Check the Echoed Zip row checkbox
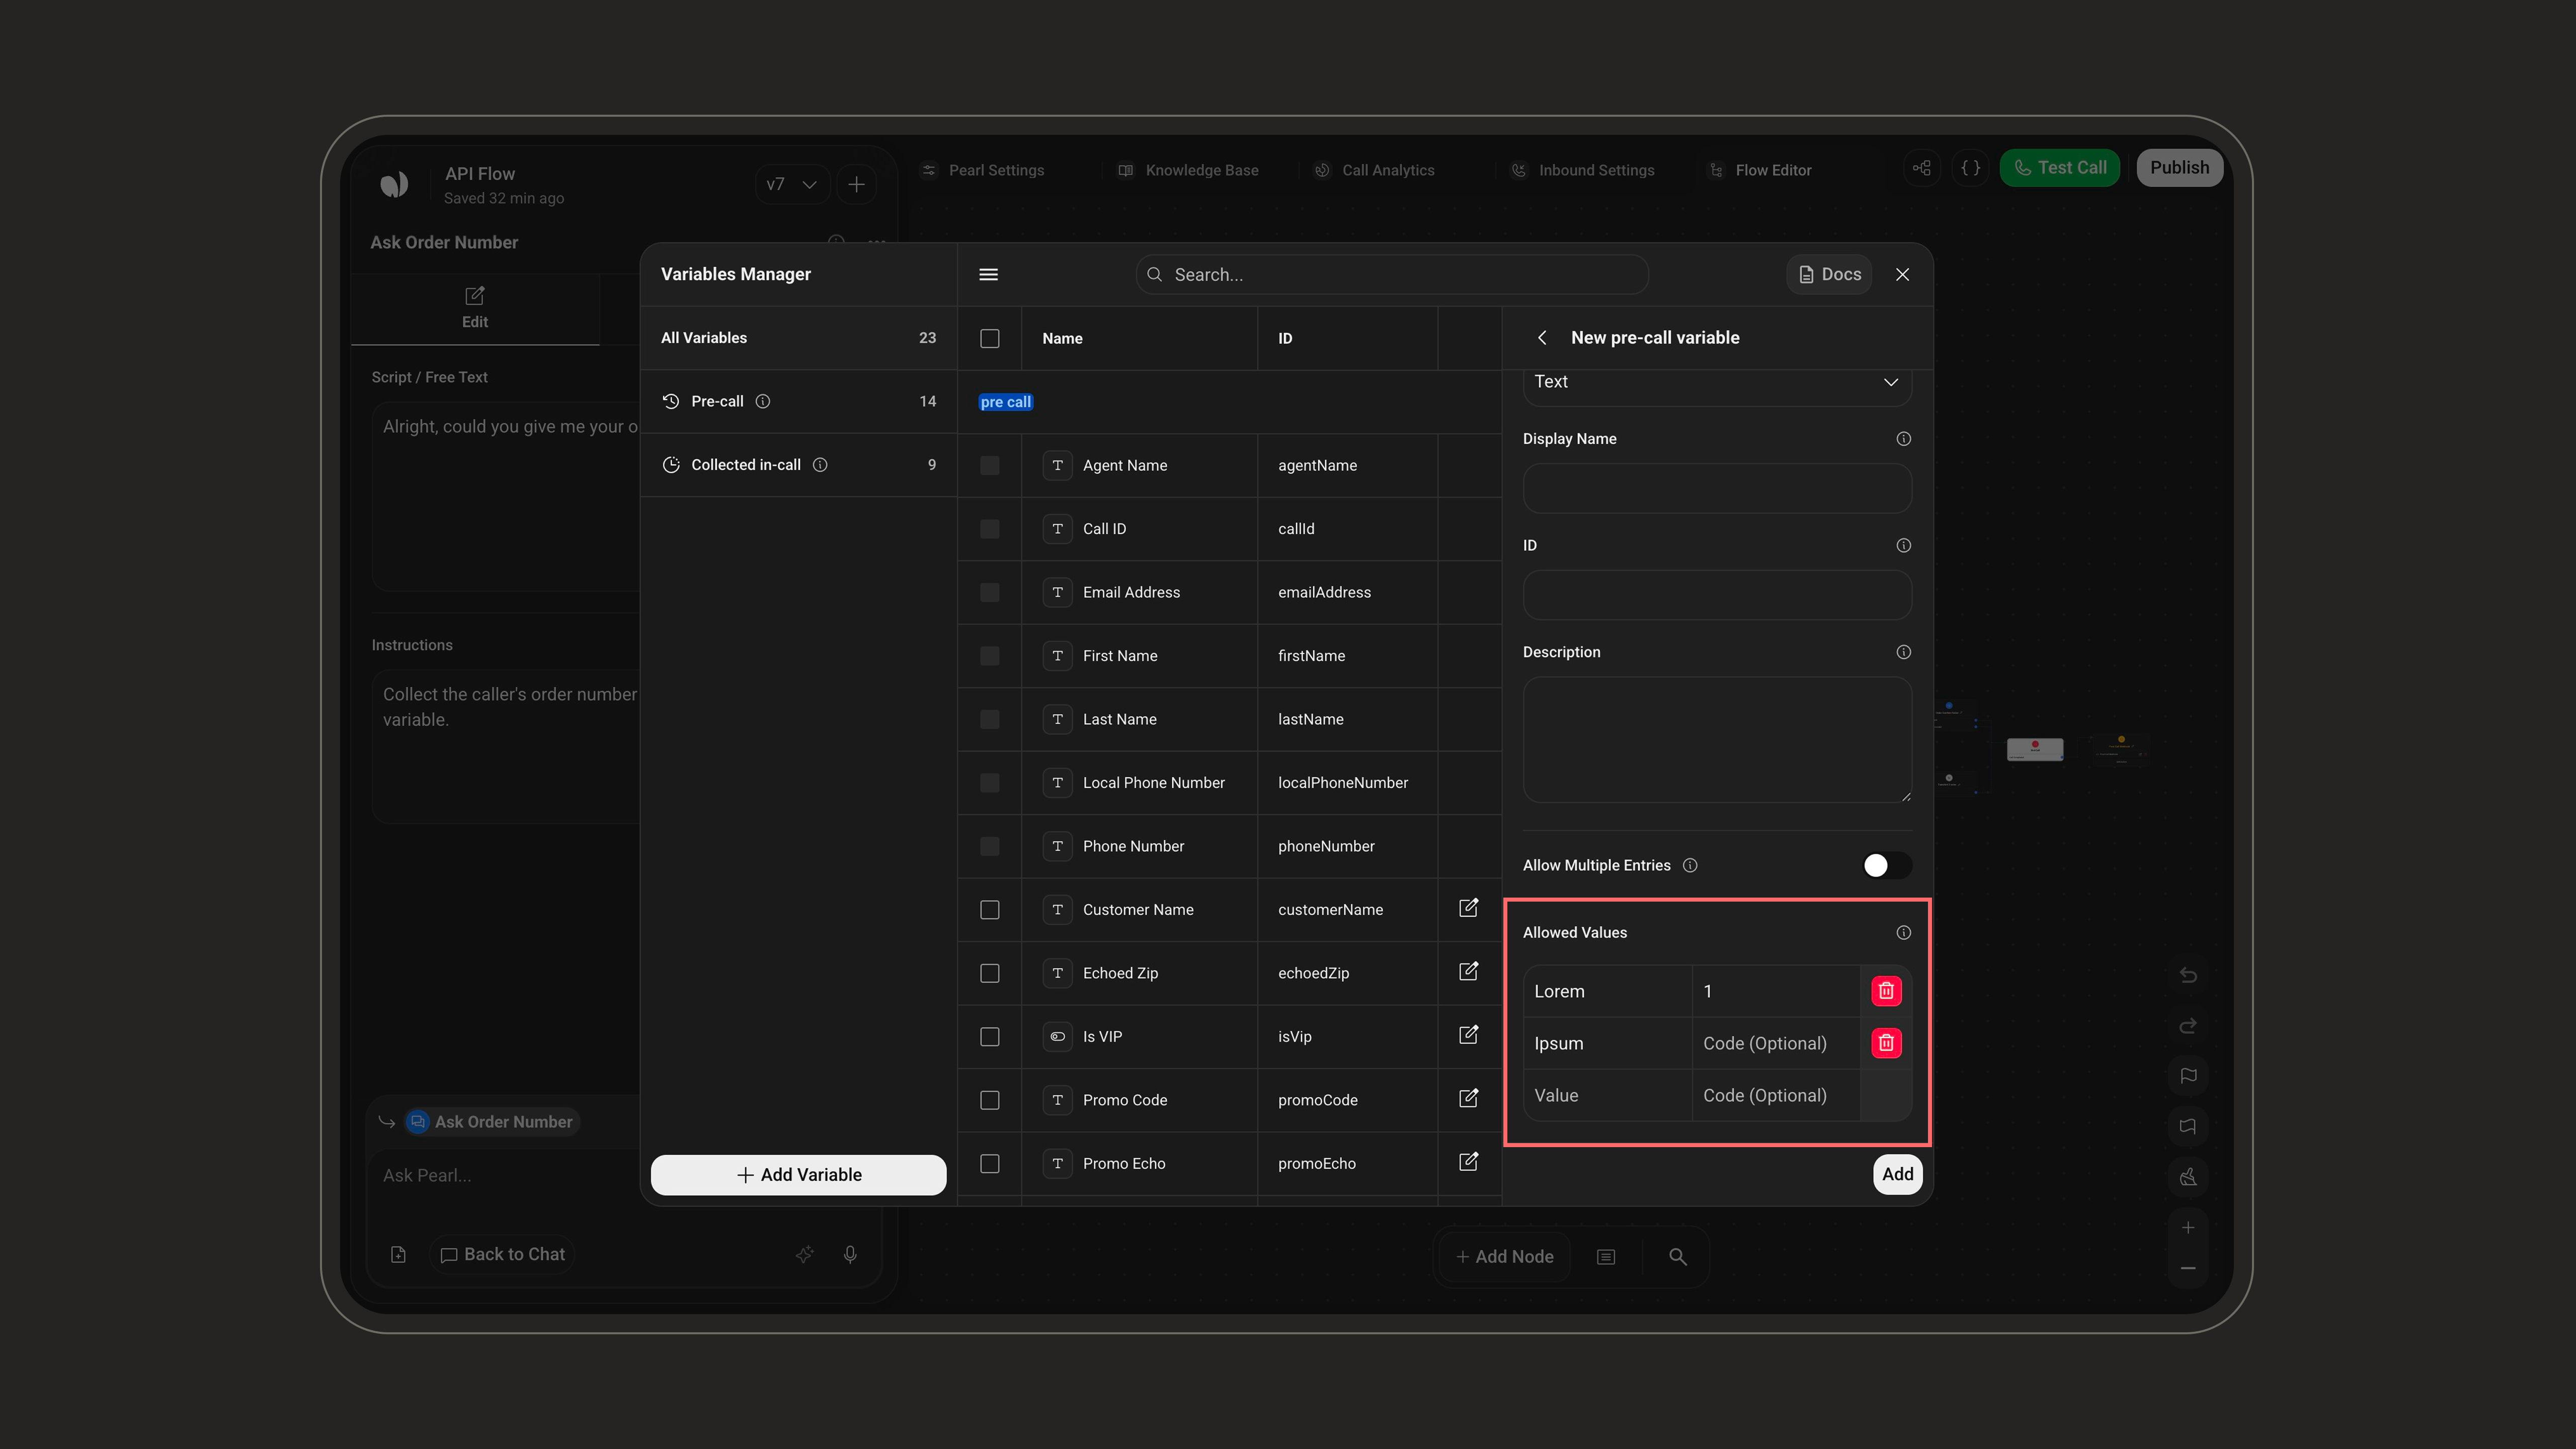 (989, 973)
